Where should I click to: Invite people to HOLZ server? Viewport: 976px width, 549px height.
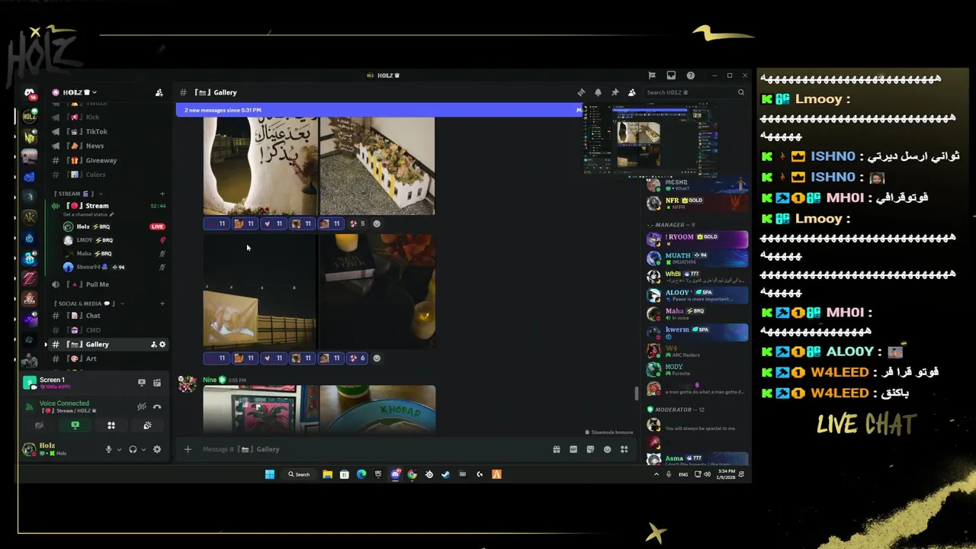point(159,92)
